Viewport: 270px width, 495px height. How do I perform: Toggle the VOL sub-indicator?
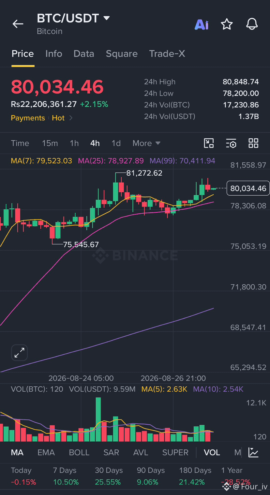click(x=212, y=452)
